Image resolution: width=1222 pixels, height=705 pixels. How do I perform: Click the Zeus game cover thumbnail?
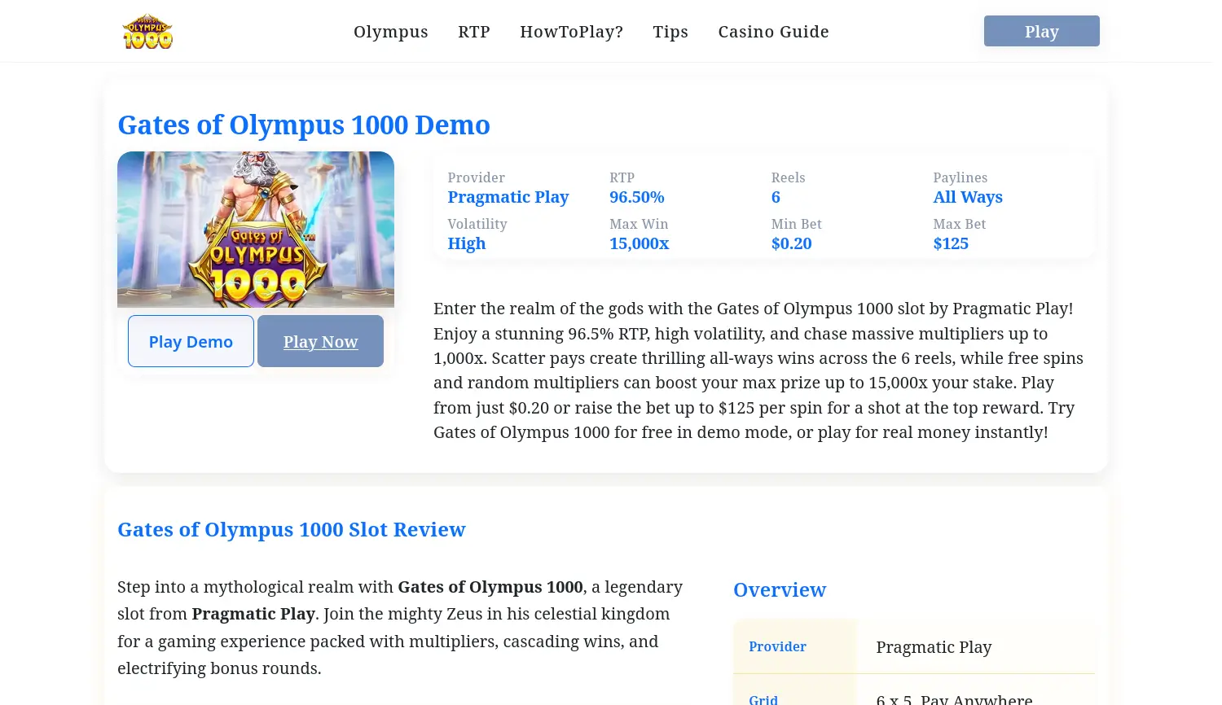255,229
